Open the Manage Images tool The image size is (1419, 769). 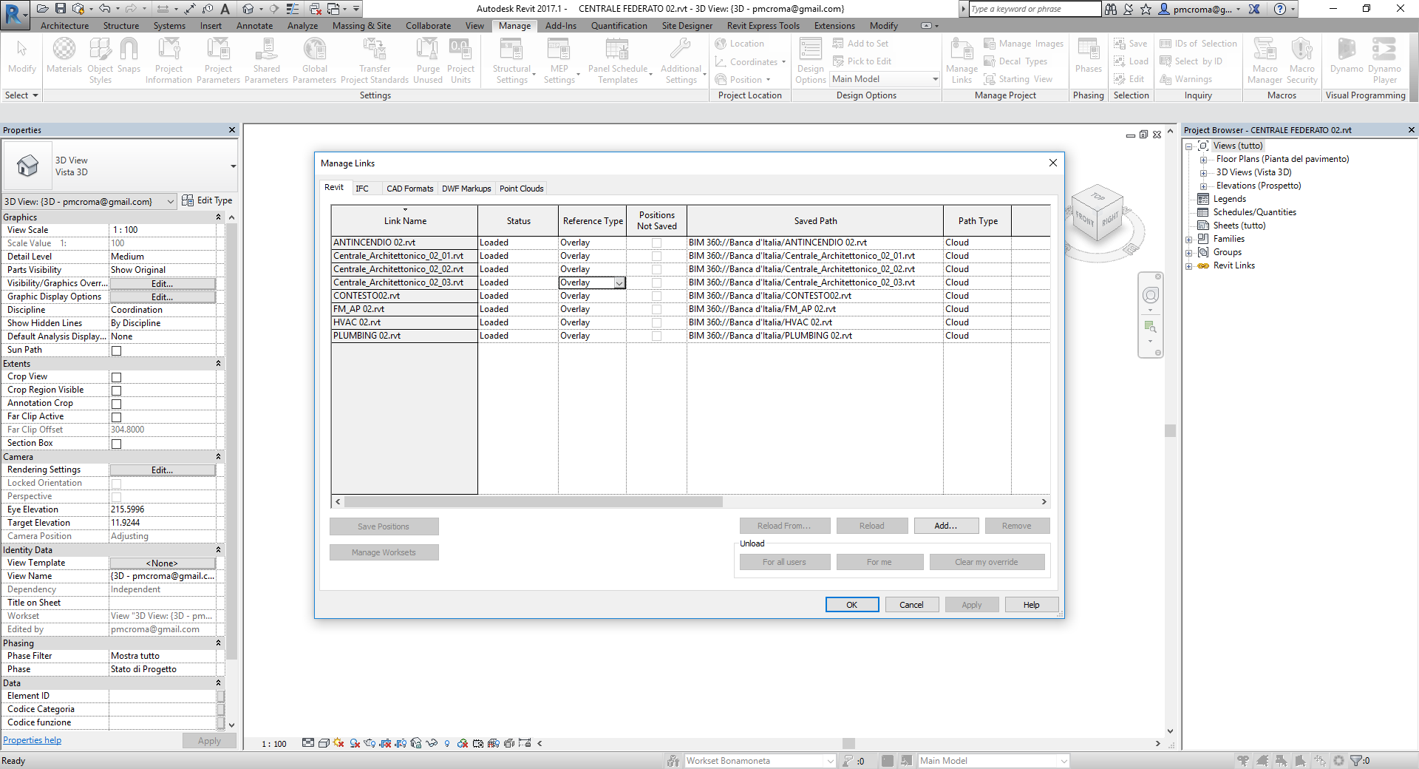tap(1023, 43)
